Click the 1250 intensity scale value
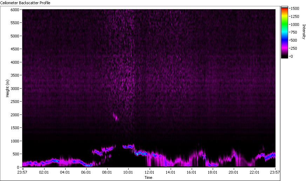The image size is (307, 181). [x=295, y=16]
